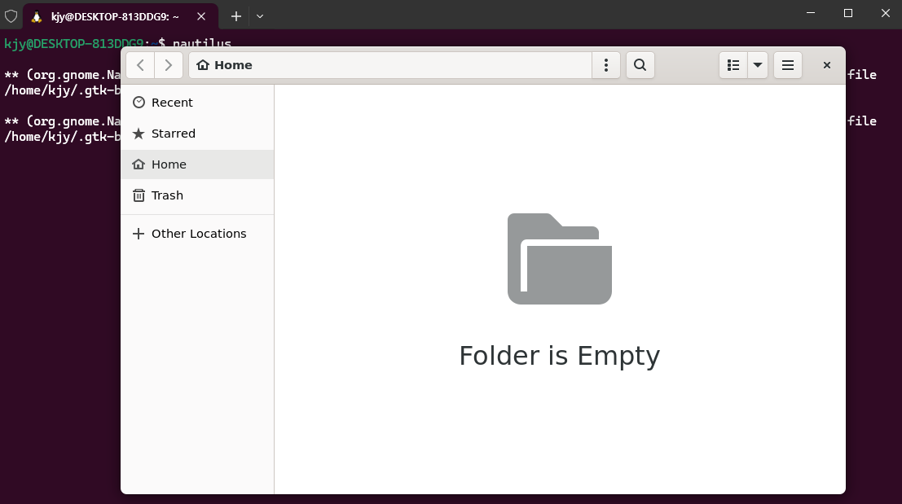Open Other Locations in the sidebar
Viewport: 902px width, 504px height.
pos(197,234)
